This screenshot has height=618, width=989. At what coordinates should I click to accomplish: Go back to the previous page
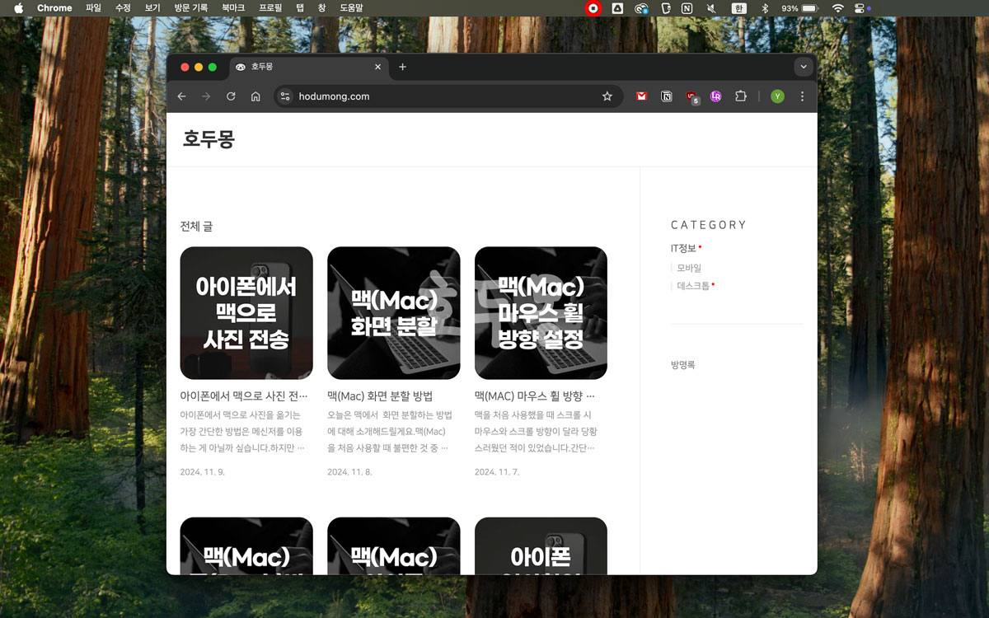click(x=181, y=96)
